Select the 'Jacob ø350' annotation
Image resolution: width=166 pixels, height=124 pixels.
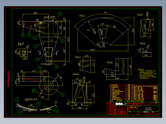pos(49,17)
